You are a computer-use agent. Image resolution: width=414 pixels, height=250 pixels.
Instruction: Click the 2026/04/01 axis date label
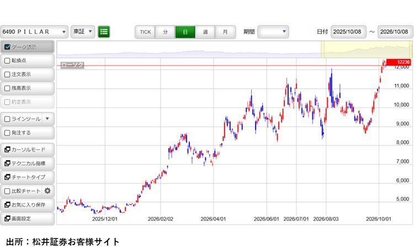point(213,219)
